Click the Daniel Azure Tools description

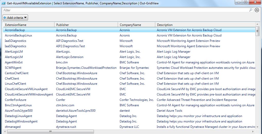point(169,110)
